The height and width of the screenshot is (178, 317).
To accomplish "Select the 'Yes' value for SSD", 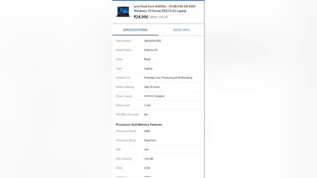I will coord(146,149).
